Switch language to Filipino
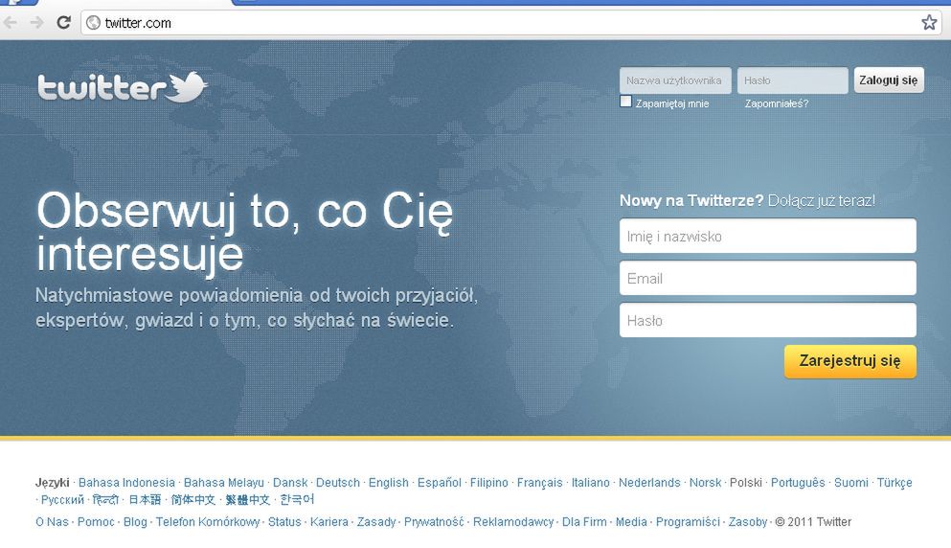 click(488, 483)
